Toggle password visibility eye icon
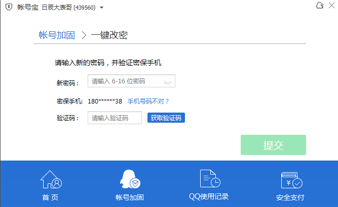This screenshot has height=207, width=338. 168,81
